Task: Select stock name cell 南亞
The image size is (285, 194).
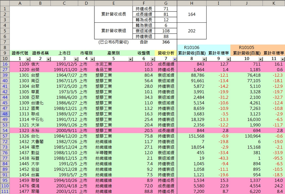Action: (x=40, y=81)
